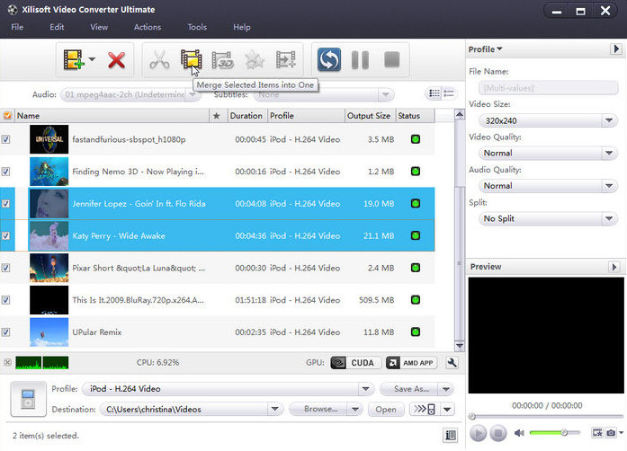627x451 pixels.
Task: Start conversion with the blue Convert button
Action: pyautogui.click(x=329, y=59)
